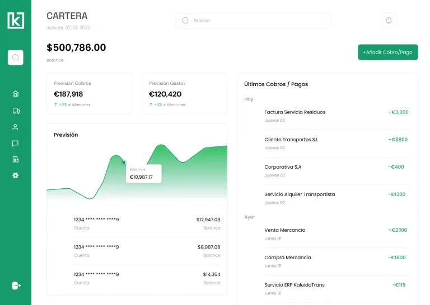
Task: Click the Kaleido K logo in sidebar
Action: (x=16, y=20)
